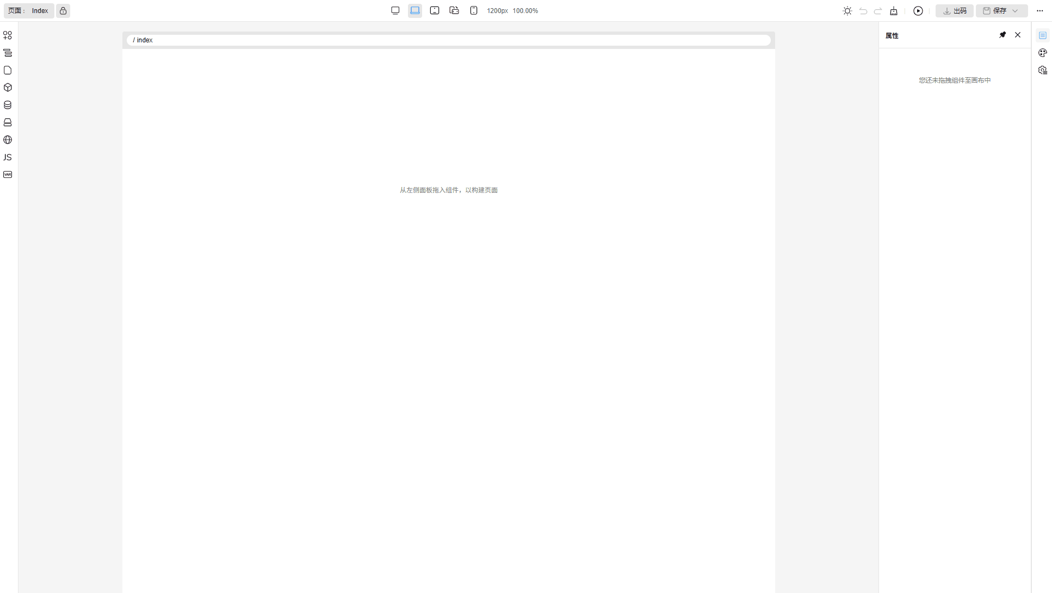Image resolution: width=1052 pixels, height=593 pixels.
Task: Expand the 保存 dropdown arrow
Action: [x=1015, y=11]
